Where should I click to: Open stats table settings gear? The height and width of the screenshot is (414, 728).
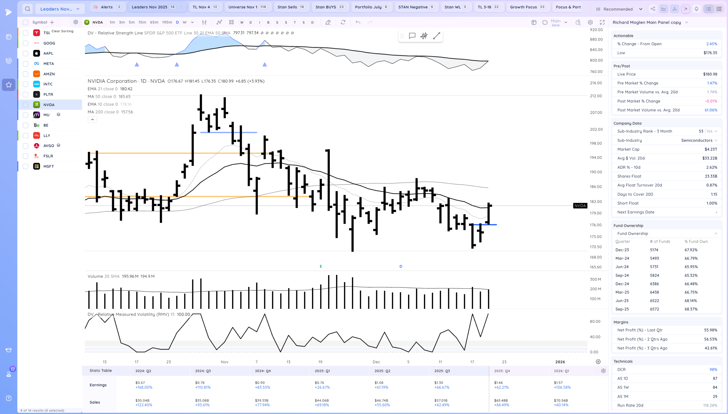click(x=603, y=371)
